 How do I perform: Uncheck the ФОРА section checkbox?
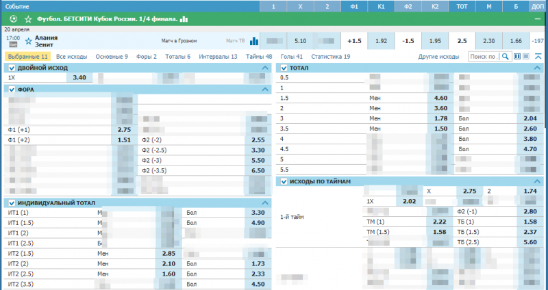pyautogui.click(x=12, y=90)
